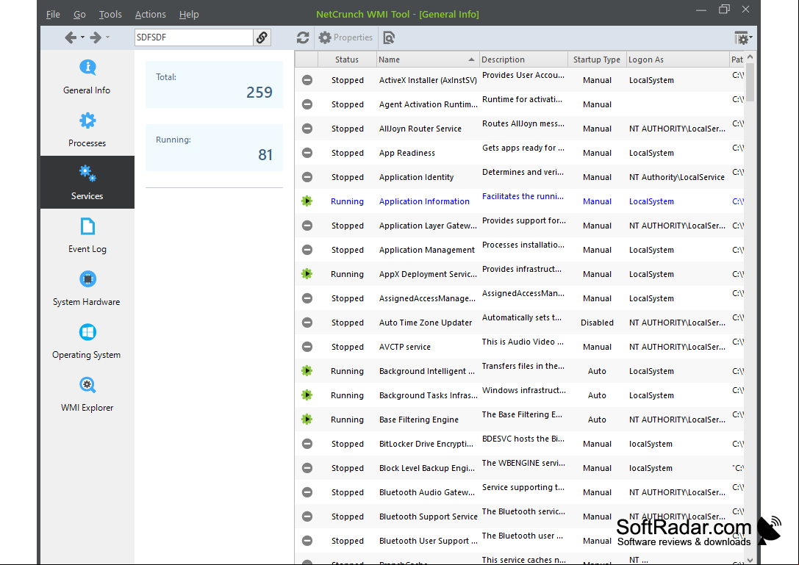
Task: Click the Name column sort arrow
Action: 471,60
